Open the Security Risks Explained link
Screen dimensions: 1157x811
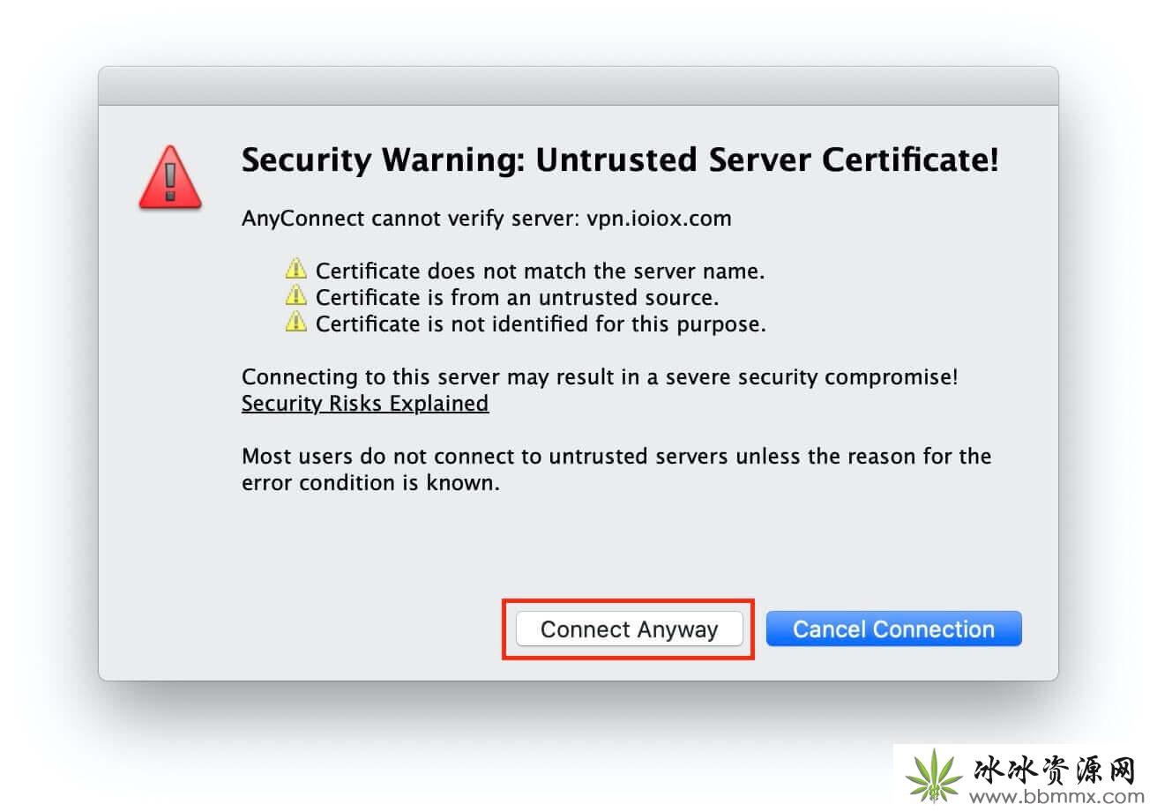coord(365,404)
